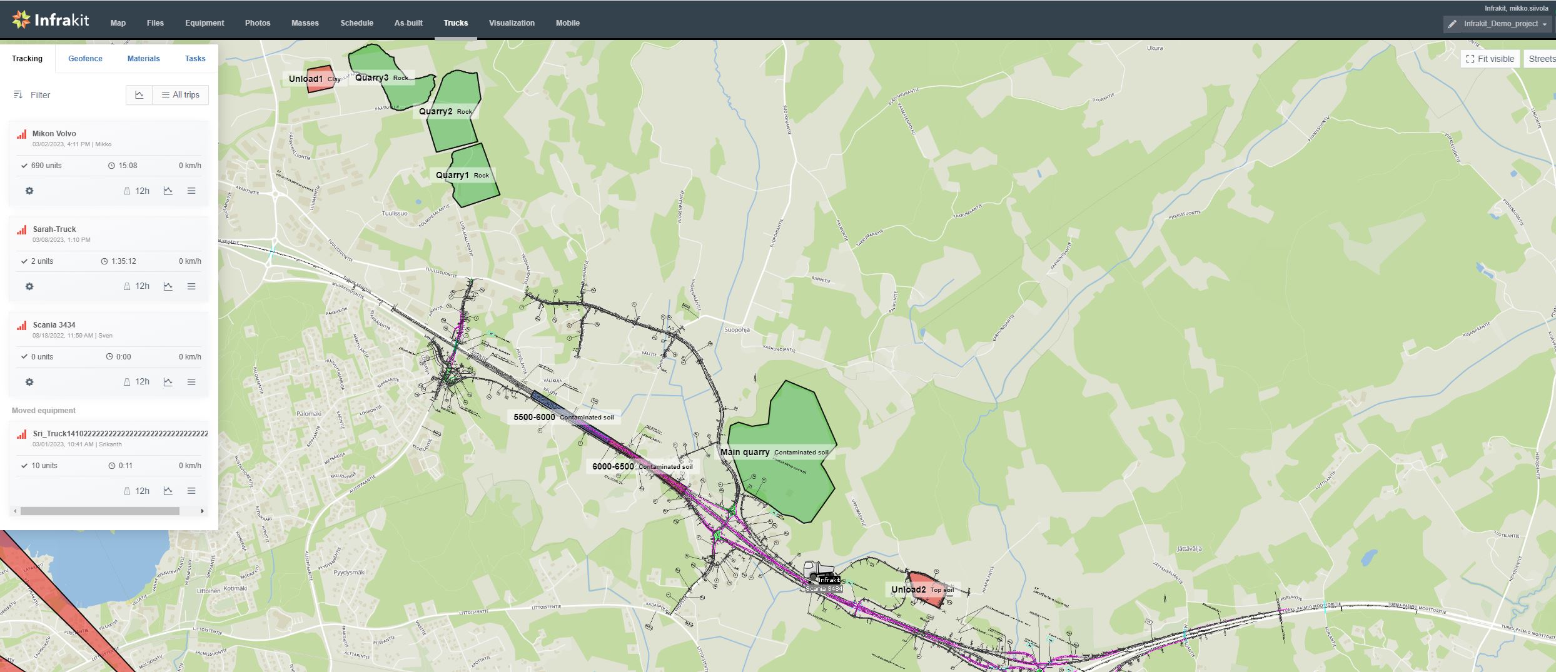The image size is (1556, 672).
Task: Open the Files page
Action: click(155, 23)
